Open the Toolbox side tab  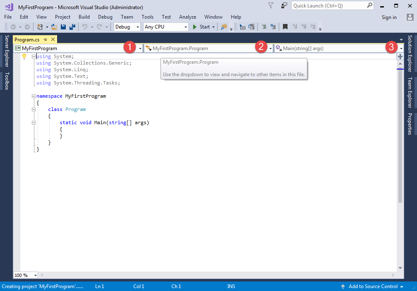pyautogui.click(x=7, y=81)
